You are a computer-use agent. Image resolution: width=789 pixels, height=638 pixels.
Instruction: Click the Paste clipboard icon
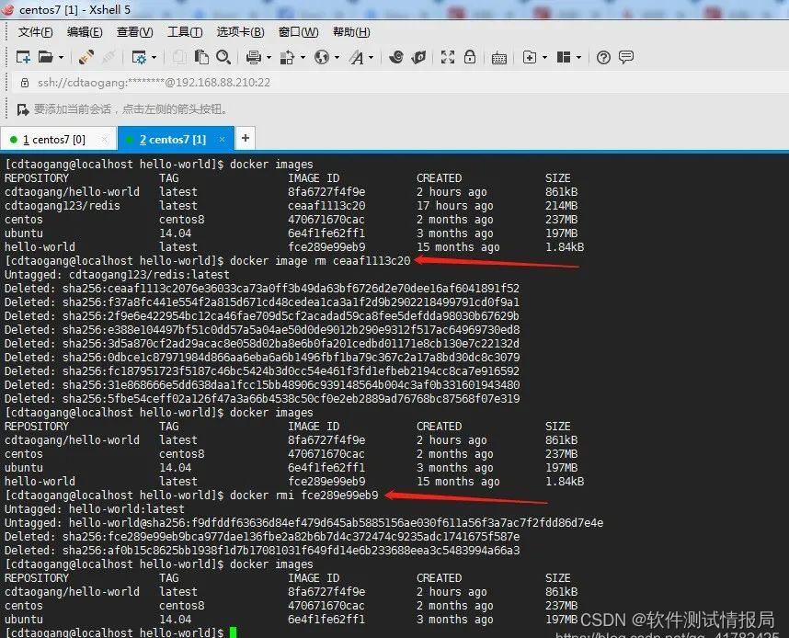click(201, 57)
